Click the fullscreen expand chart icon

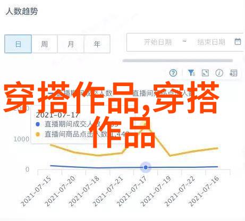(x=205, y=73)
